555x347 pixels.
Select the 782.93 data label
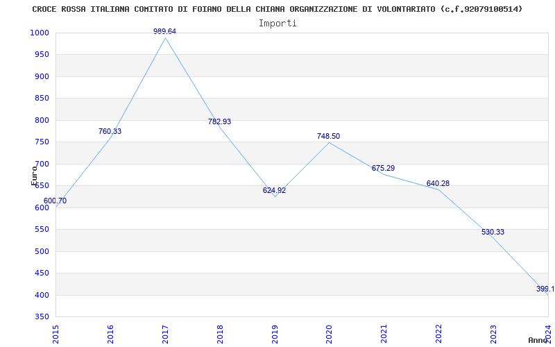point(219,121)
